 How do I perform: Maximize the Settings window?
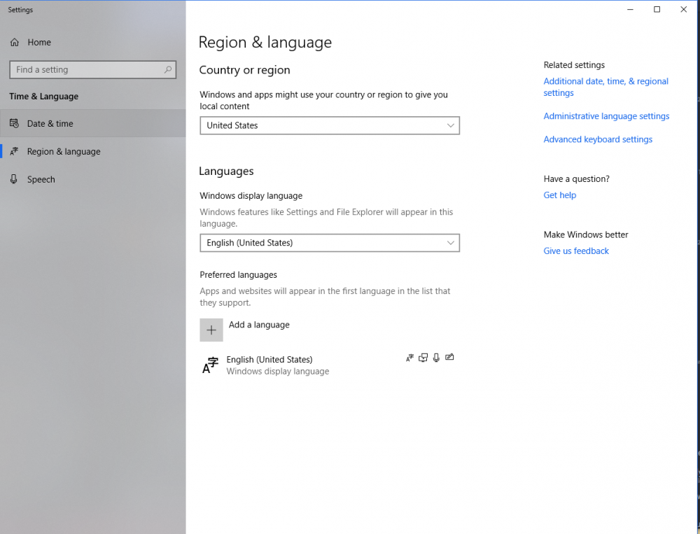[x=657, y=9]
